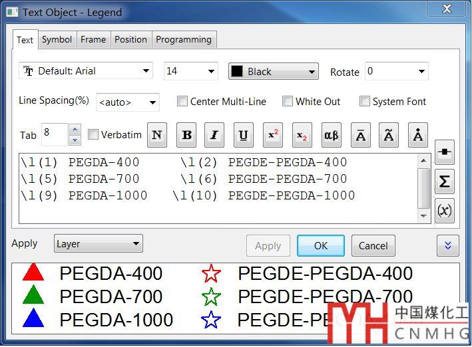
Task: Expand the font size dropdown
Action: click(191, 71)
